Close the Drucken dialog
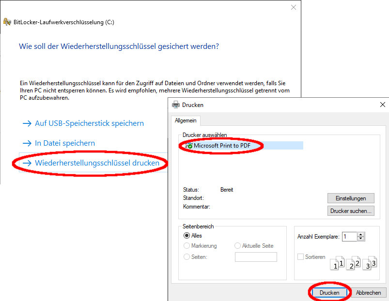 [383, 105]
